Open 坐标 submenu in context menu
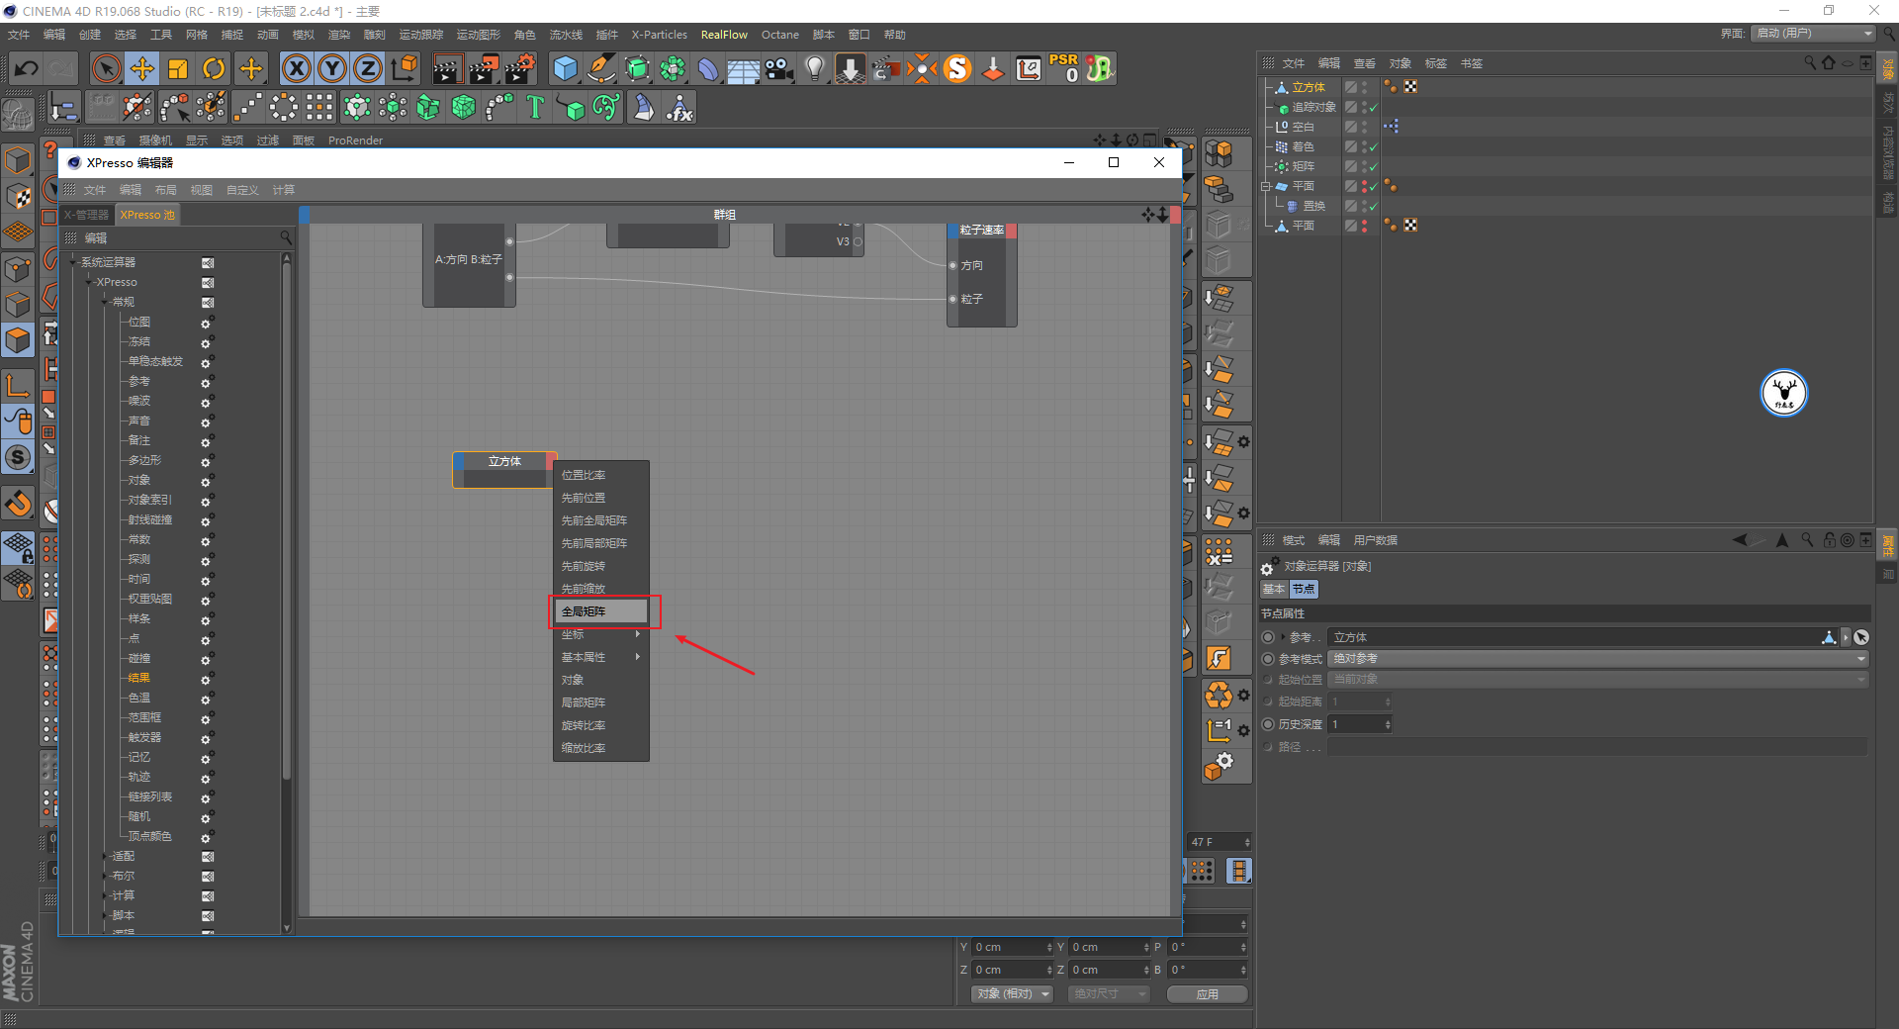 pos(600,634)
